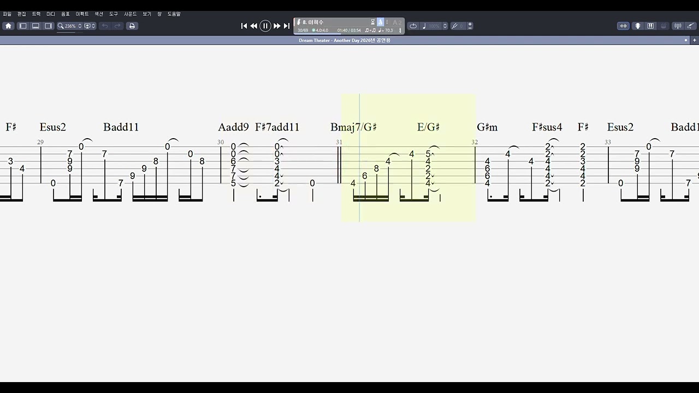
Task: Open the 도움말 menu
Action: coord(174,14)
